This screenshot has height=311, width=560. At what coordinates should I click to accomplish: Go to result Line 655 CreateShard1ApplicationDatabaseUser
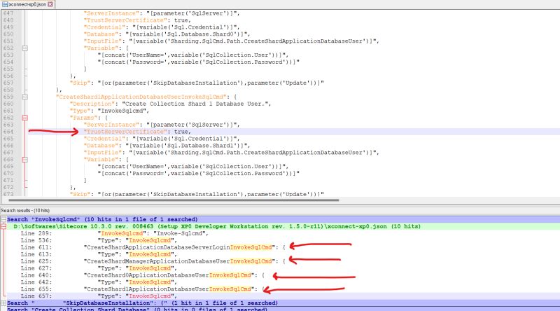pos(143,289)
